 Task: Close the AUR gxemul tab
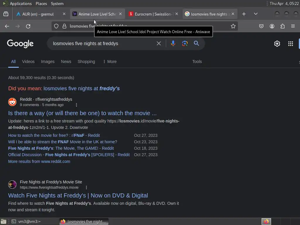[64, 14]
